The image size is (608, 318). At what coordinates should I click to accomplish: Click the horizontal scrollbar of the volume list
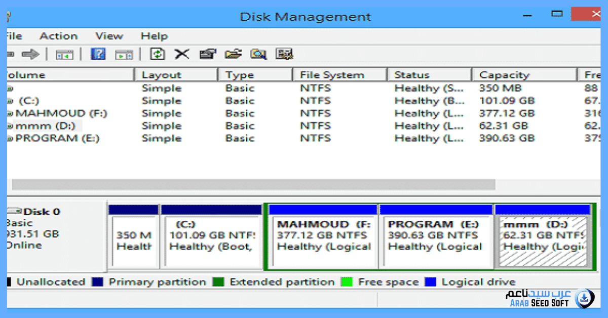click(253, 184)
